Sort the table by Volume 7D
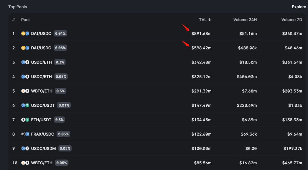This screenshot has height=170, width=308. coord(291,20)
